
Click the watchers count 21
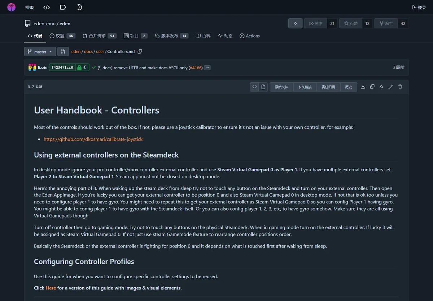tap(332, 23)
